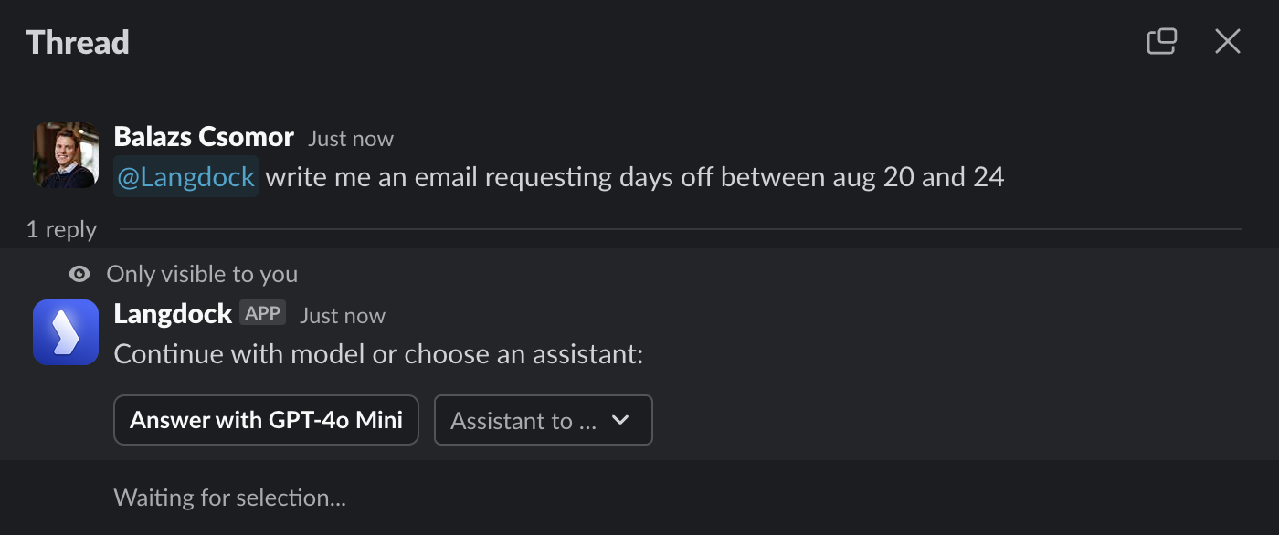Expand the chevron arrow in the assistant selector
Image resolution: width=1279 pixels, height=535 pixels.
click(x=620, y=420)
